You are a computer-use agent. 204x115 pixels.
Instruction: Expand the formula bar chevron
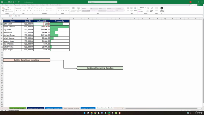coord(202,16)
